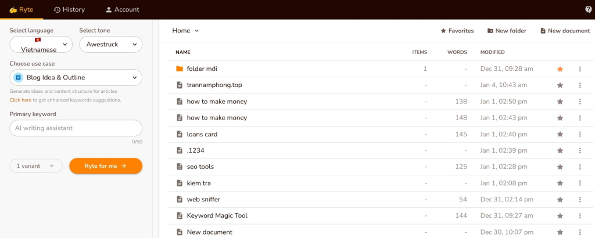Open the folder mới folder icon
Viewport: 595px width, 238px height.
(x=180, y=69)
